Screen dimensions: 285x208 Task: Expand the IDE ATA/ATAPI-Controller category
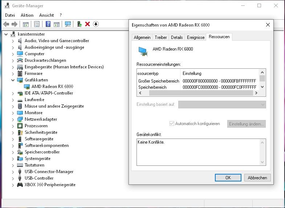click(x=13, y=93)
